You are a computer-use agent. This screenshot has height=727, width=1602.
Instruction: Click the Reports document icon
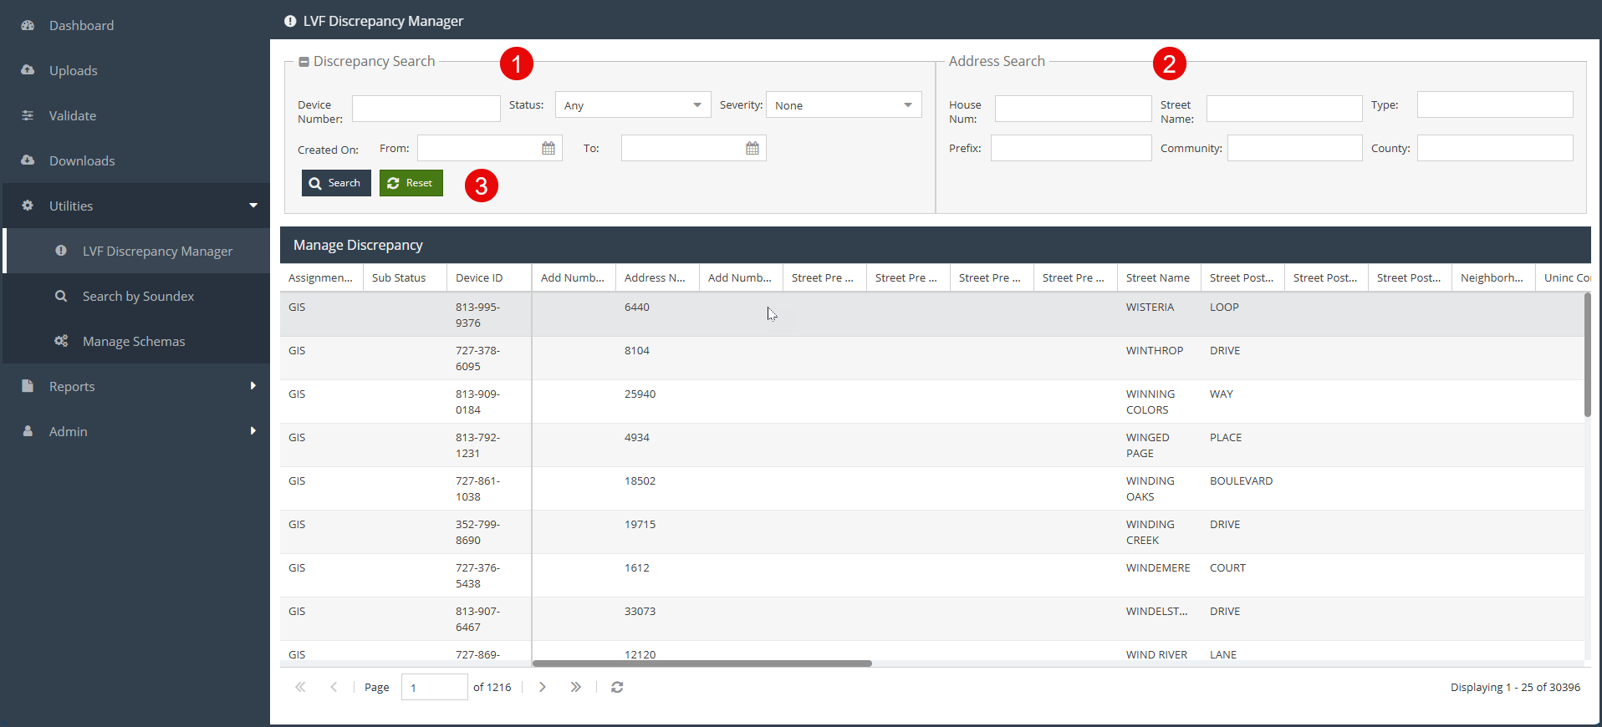pos(28,386)
